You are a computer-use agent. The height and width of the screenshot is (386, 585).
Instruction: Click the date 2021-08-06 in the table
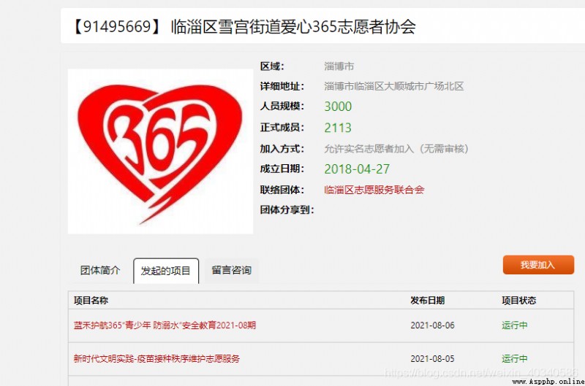click(x=432, y=325)
